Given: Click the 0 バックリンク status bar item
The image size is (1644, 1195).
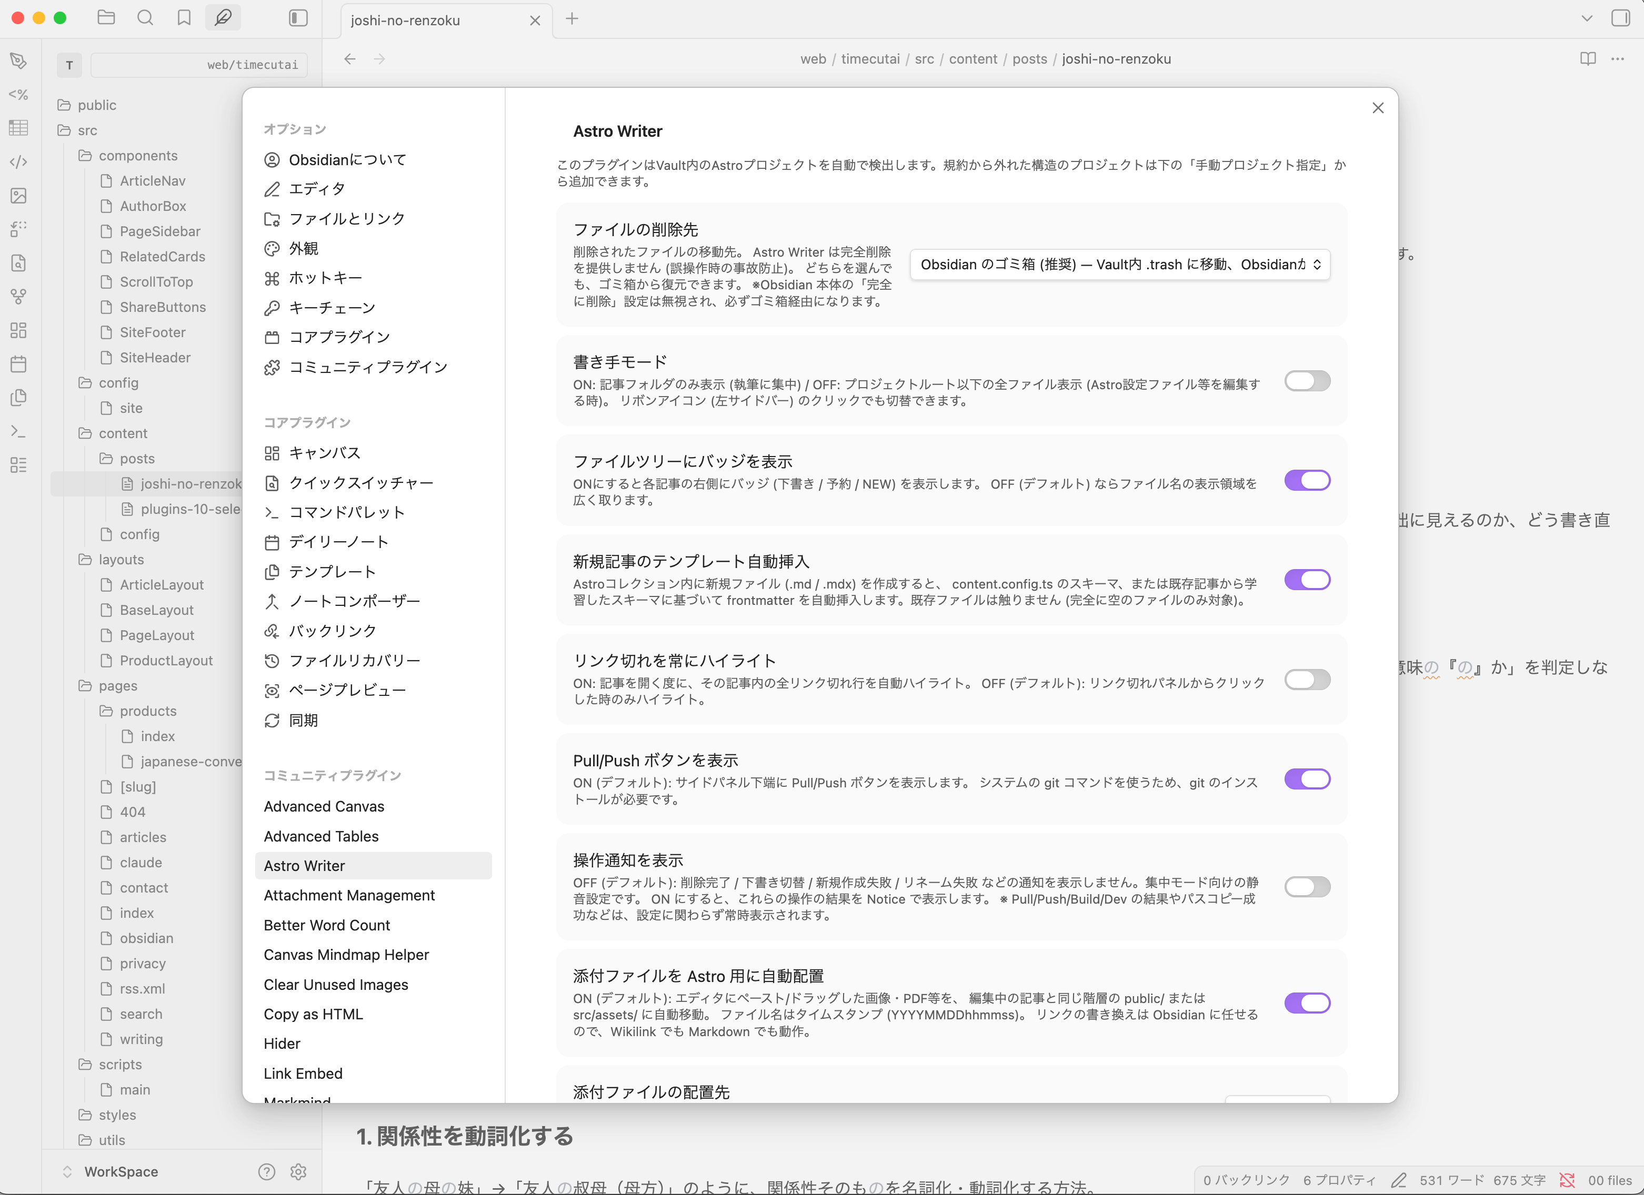Looking at the screenshot, I should coord(1246,1180).
